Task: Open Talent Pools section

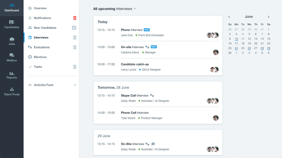Action: tap(12, 92)
